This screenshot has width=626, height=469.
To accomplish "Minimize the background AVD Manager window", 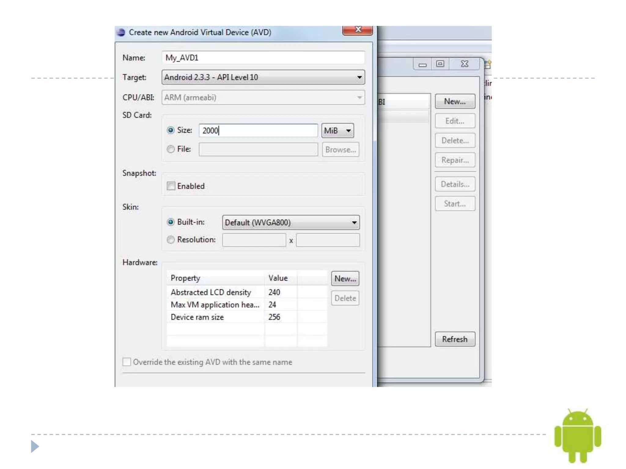I will pyautogui.click(x=422, y=64).
